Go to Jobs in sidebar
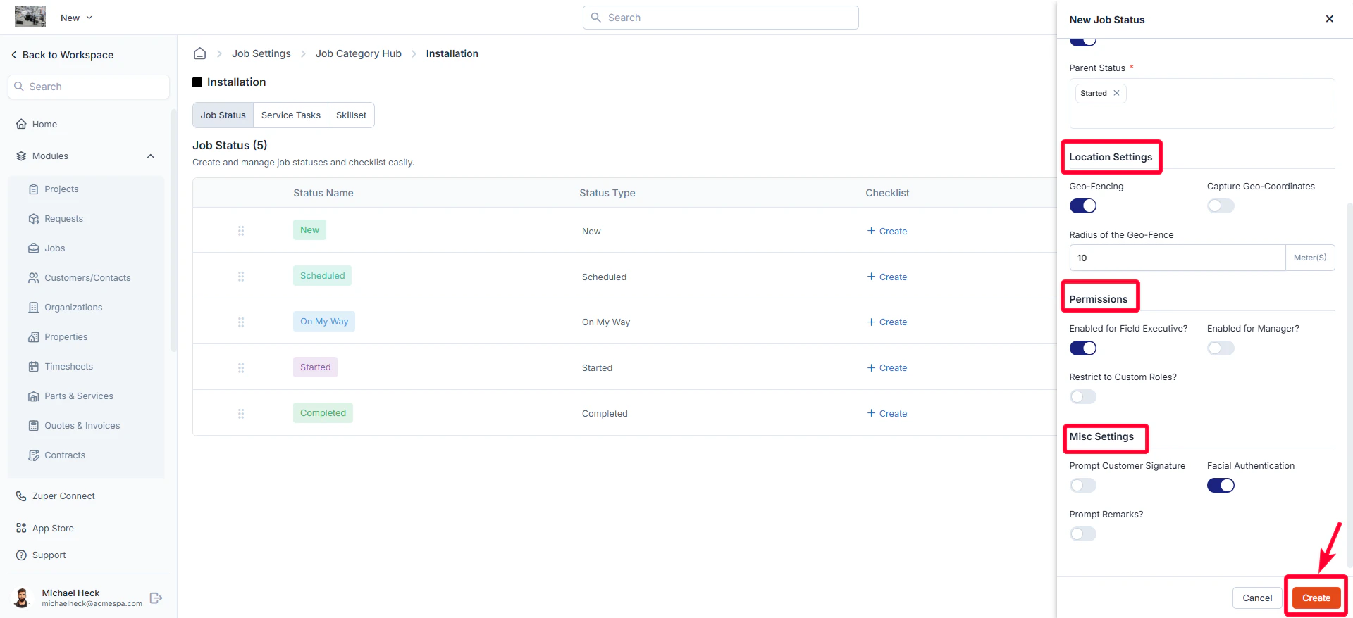 54,248
